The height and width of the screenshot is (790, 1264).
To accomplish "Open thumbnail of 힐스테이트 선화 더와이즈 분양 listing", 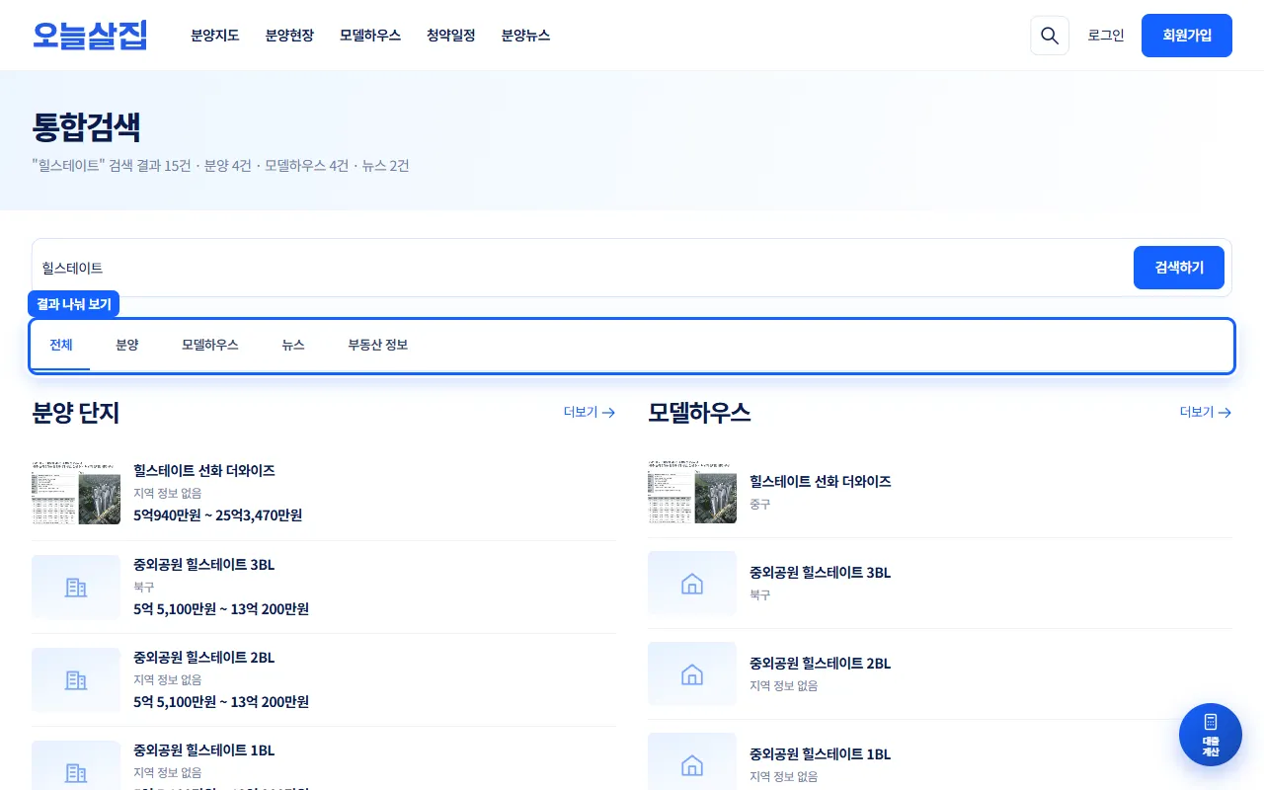I will tap(76, 492).
